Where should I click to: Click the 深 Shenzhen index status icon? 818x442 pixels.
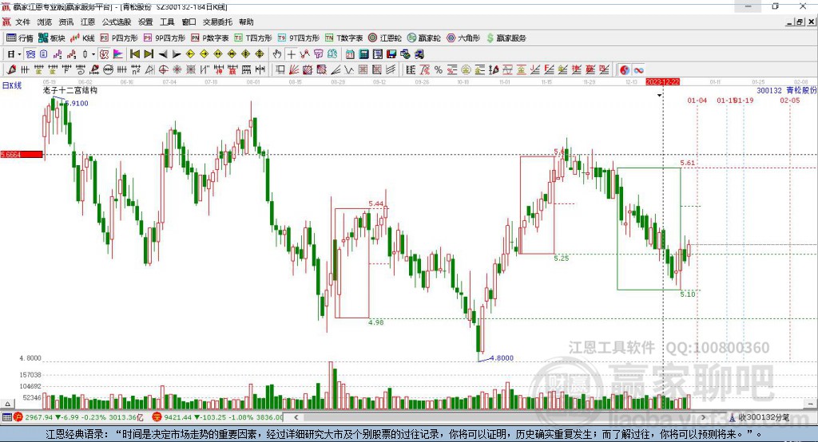pyautogui.click(x=157, y=417)
